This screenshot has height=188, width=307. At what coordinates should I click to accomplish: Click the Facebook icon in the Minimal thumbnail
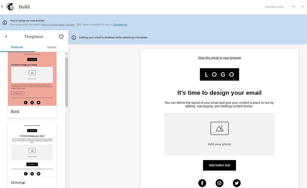26,174
